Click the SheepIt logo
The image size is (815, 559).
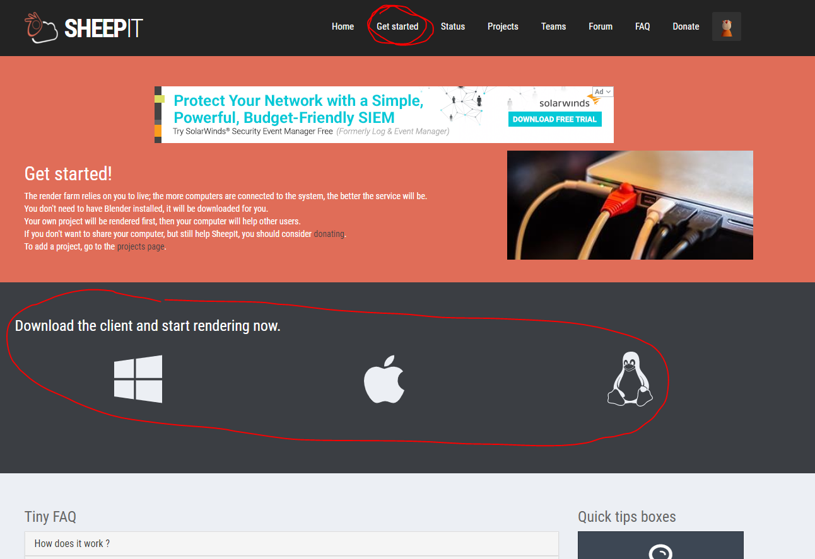tap(84, 28)
